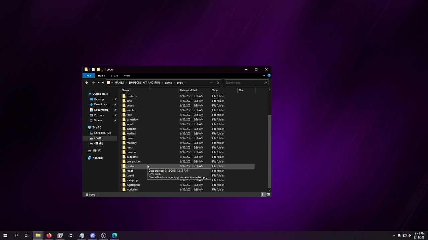Viewport: 428px width, 240px height.
Task: Expand the address bar history dropdown
Action: (x=211, y=83)
